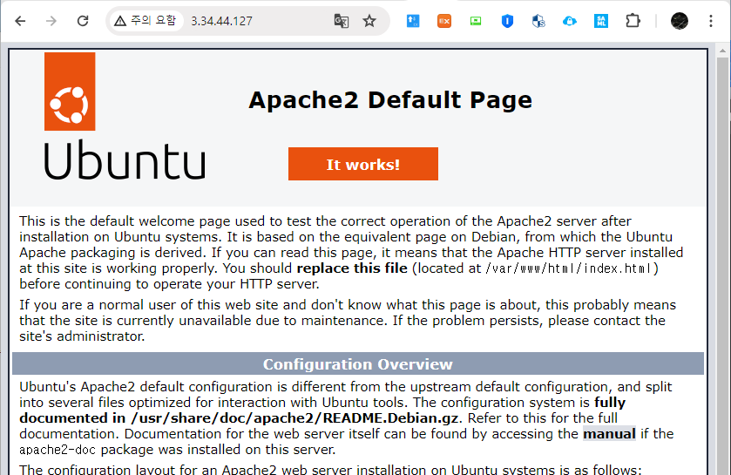The height and width of the screenshot is (475, 731).
Task: Click the apache2-doc package name
Action: pos(58,450)
